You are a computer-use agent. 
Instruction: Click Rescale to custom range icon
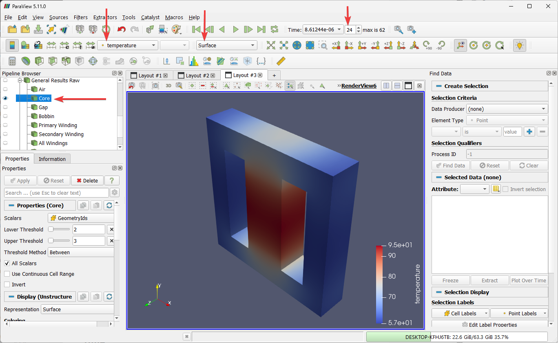pos(64,45)
